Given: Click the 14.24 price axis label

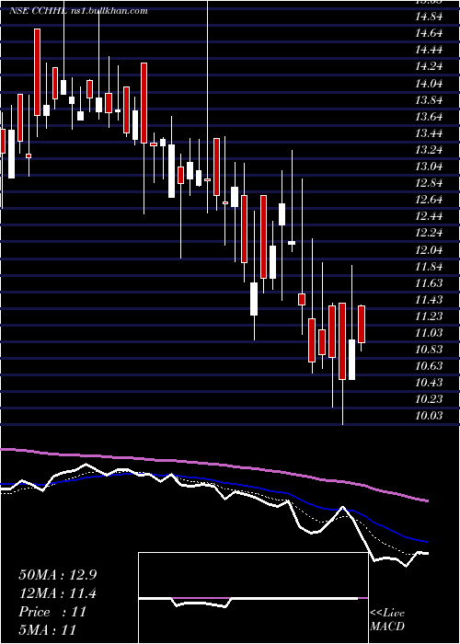Looking at the screenshot, I should click(x=430, y=66).
